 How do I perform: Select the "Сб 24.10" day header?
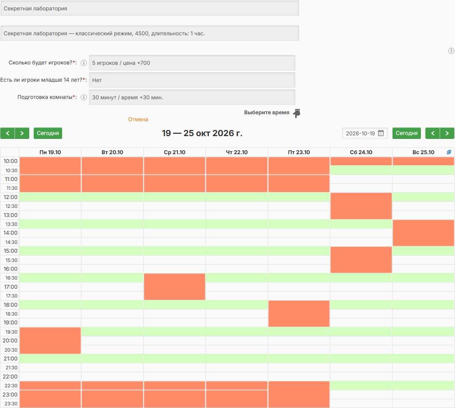pos(361,152)
